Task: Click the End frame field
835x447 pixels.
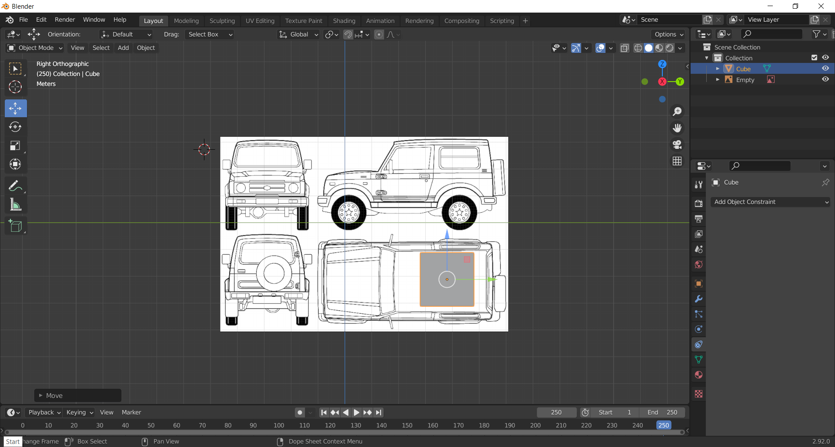Action: pos(662,412)
